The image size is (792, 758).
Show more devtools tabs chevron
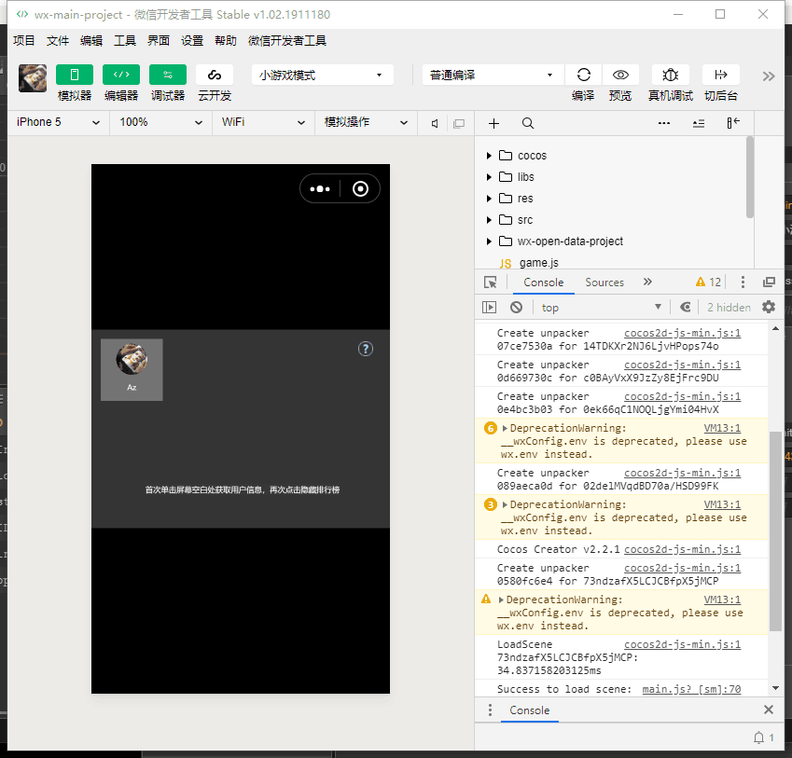click(647, 282)
